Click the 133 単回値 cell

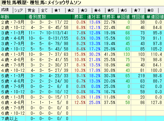tap(124, 54)
